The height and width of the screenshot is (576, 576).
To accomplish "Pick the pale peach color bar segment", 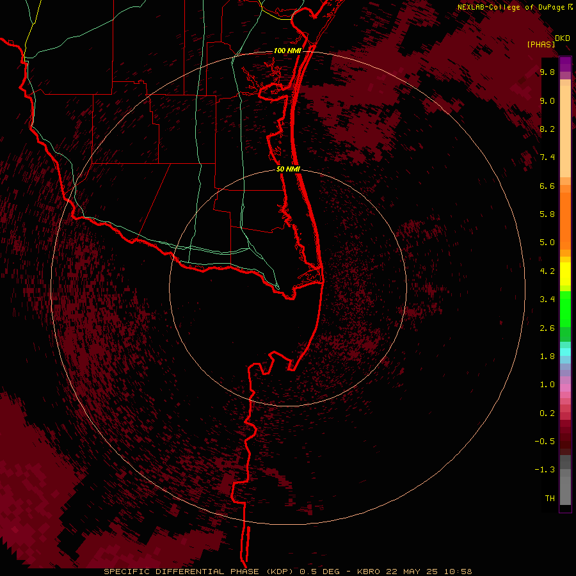I will pos(565,131).
